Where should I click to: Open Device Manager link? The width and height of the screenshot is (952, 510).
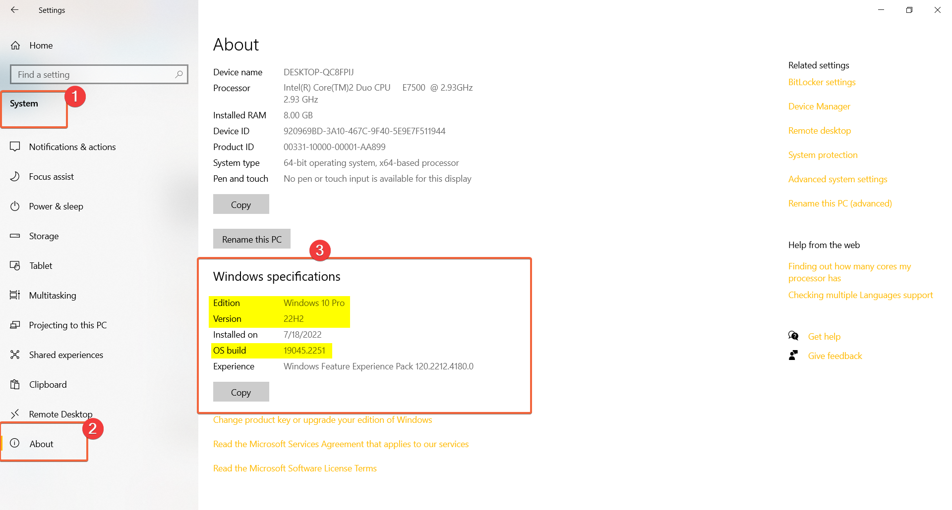click(x=819, y=106)
